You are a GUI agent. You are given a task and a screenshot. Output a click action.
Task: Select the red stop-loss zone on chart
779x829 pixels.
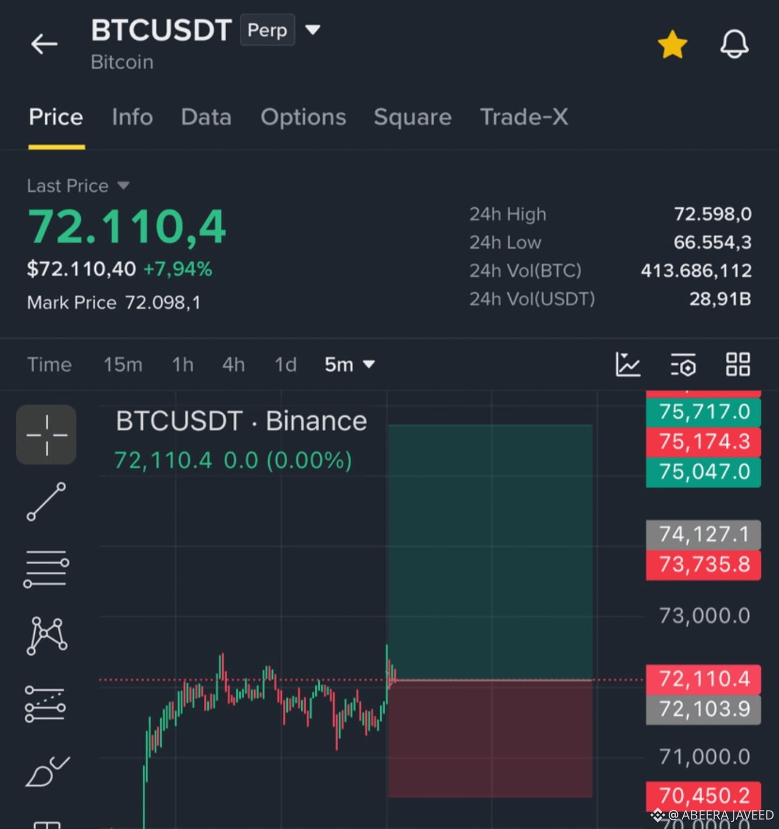point(490,738)
